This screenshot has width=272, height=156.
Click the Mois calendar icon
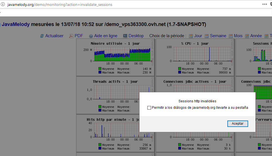click(x=231, y=36)
